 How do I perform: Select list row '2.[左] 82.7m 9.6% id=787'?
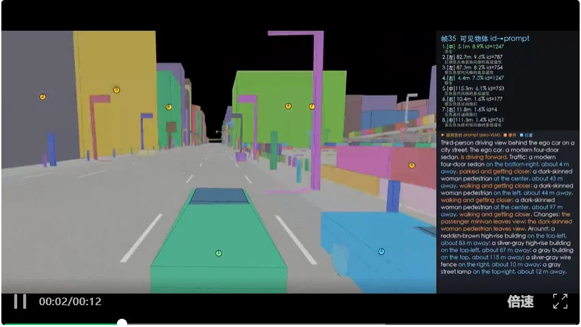(x=472, y=57)
